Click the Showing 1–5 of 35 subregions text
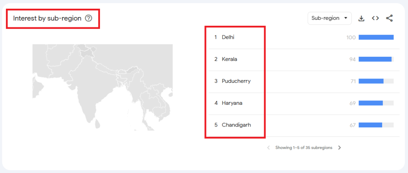Image resolution: width=408 pixels, height=173 pixels. coord(304,148)
